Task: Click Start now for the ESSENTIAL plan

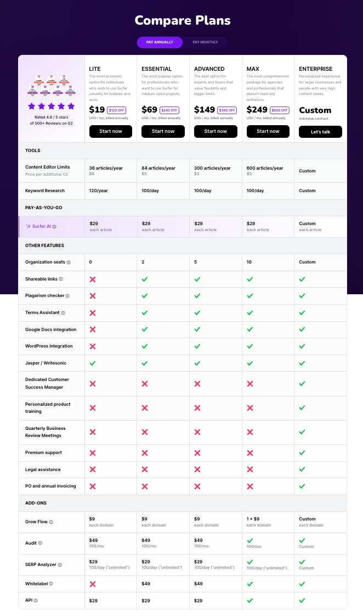Action: (x=163, y=131)
